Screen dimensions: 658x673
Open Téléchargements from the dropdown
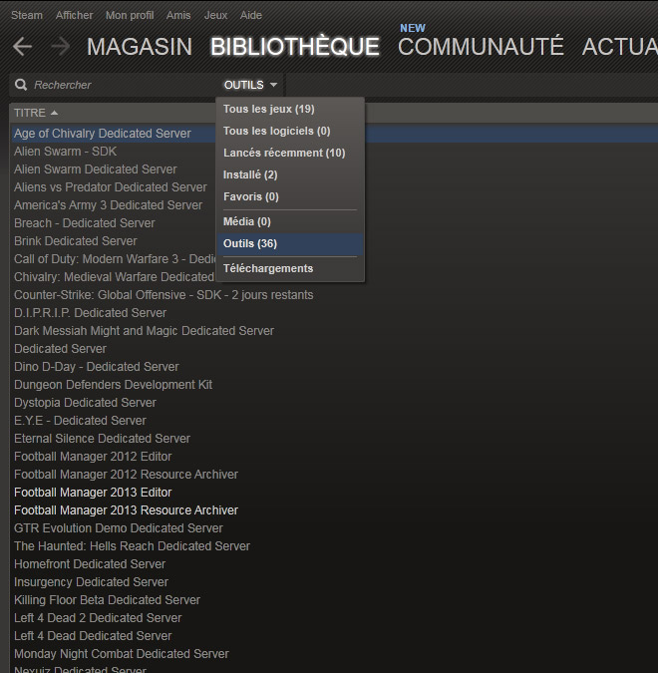290,268
